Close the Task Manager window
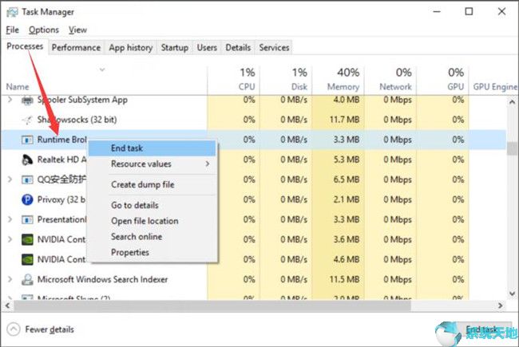Screen dimensions: 519x347 (501, 12)
